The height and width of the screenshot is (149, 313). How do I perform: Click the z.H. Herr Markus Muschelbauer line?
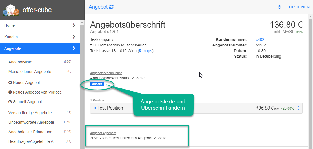point(118,45)
